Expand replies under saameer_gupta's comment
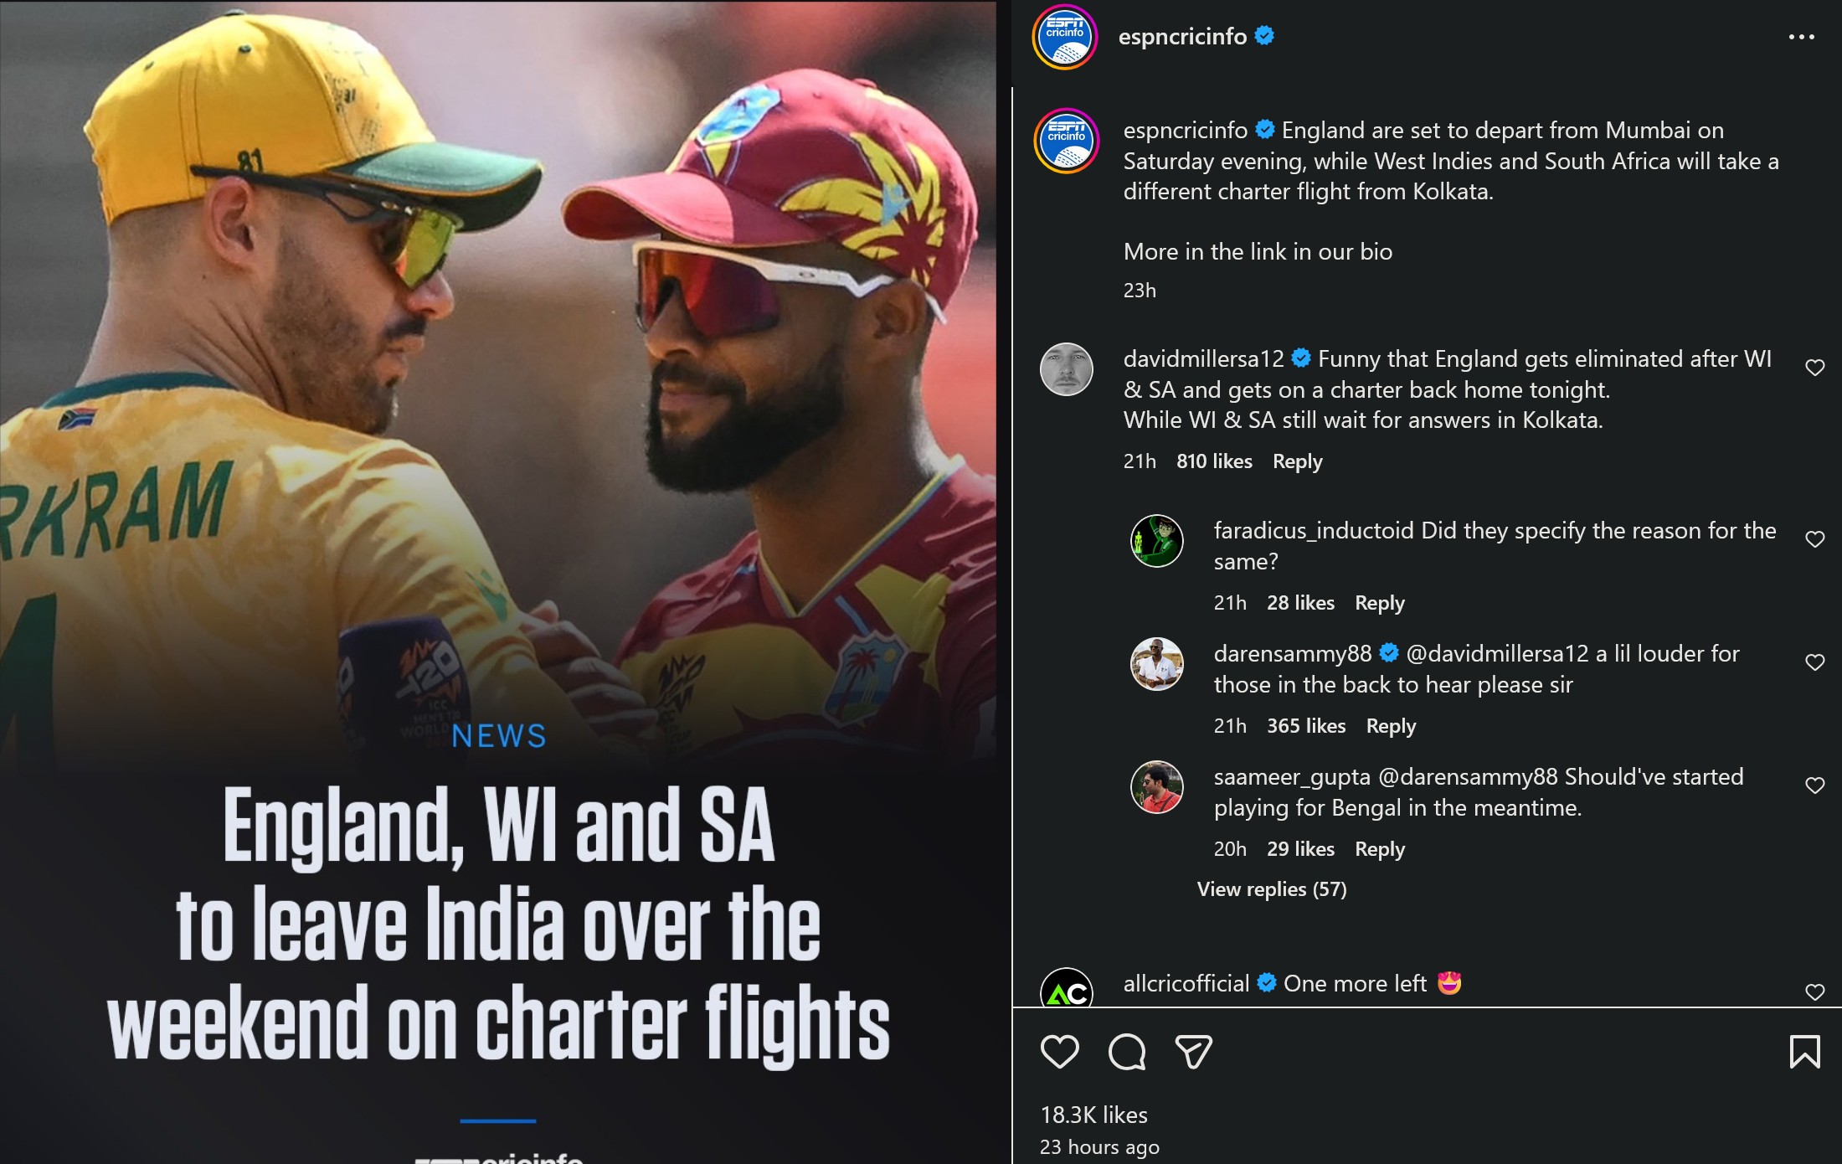The width and height of the screenshot is (1842, 1164). tap(1271, 890)
